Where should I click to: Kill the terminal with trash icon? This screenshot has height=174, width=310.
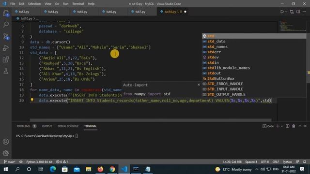(294, 126)
